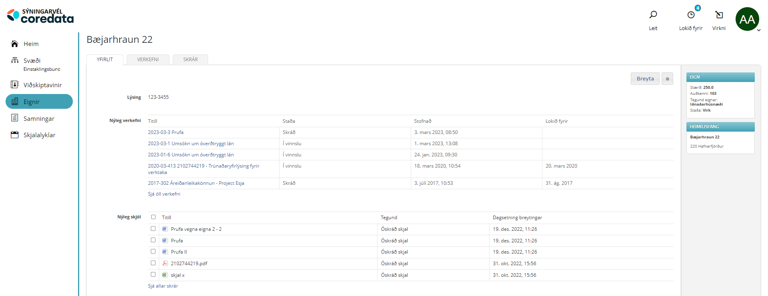Open Samningar document icon in sidebar
768x296 pixels.
15,118
